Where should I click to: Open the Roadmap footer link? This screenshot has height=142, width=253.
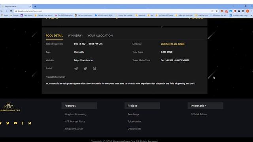point(133,114)
